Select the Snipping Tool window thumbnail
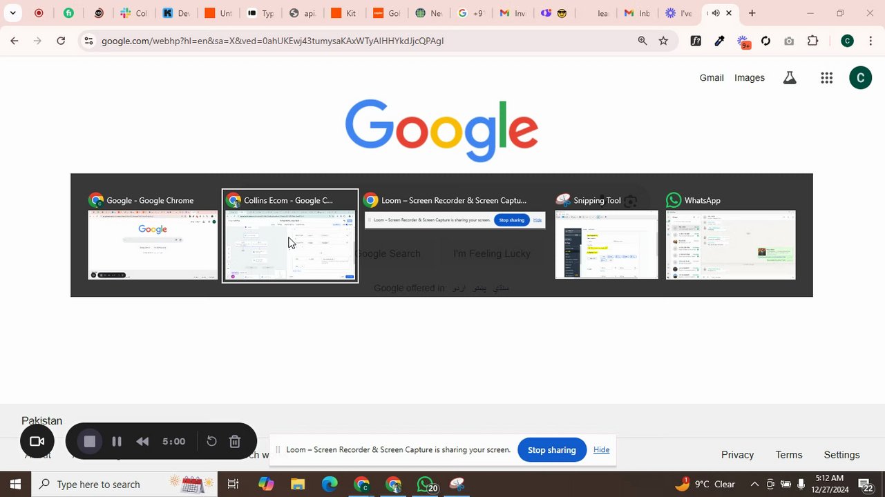 tap(607, 236)
